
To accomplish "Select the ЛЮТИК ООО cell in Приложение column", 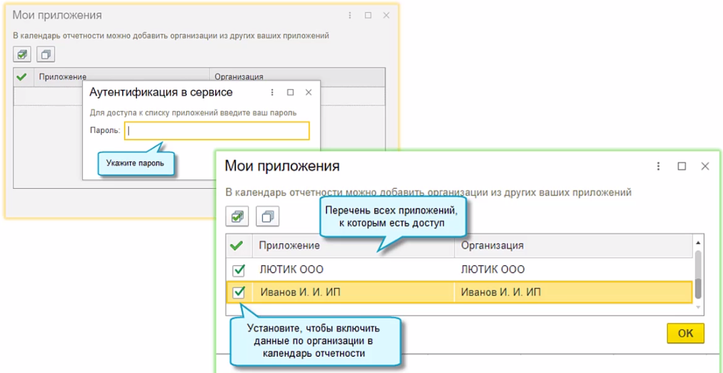I will (353, 270).
